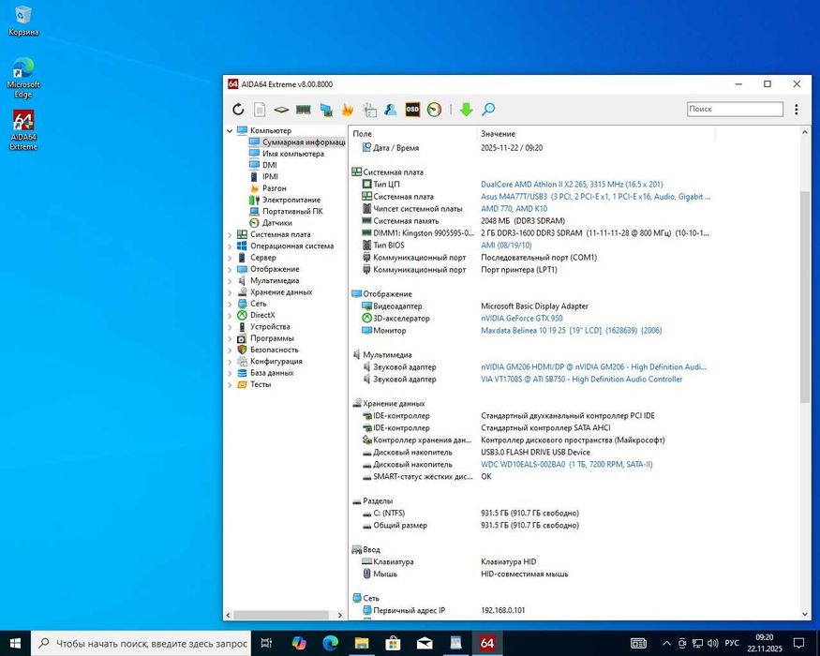Click vertical scrollbar down arrow
The width and height of the screenshot is (820, 656).
805,614
